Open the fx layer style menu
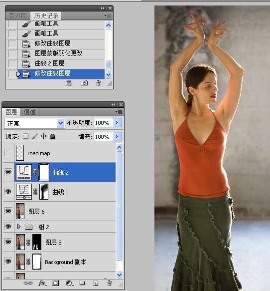Viewport: 270px width, 291px height. coord(42,283)
